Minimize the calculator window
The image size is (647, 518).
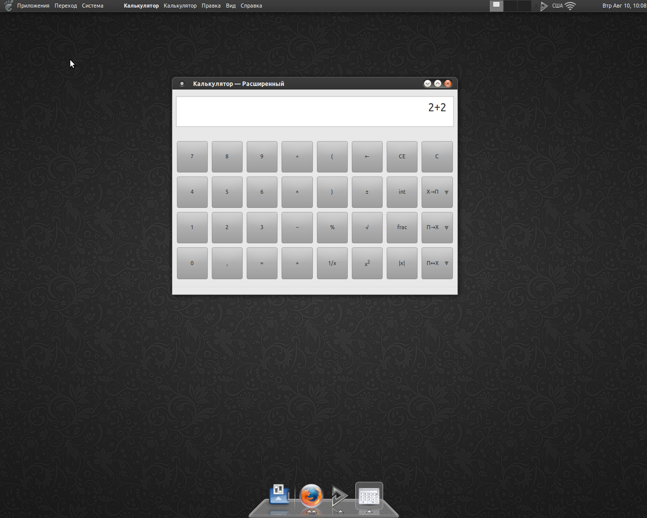(x=428, y=83)
